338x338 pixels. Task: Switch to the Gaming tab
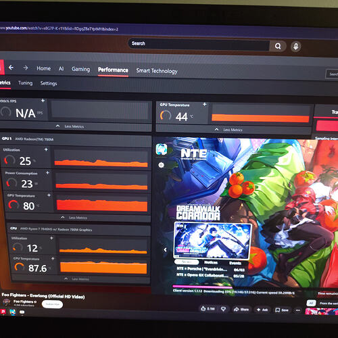tap(80, 69)
